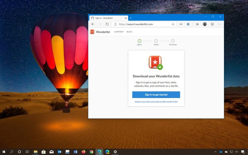Click the address bar URL field
Screen dimensions: 248x155
point(143,24)
